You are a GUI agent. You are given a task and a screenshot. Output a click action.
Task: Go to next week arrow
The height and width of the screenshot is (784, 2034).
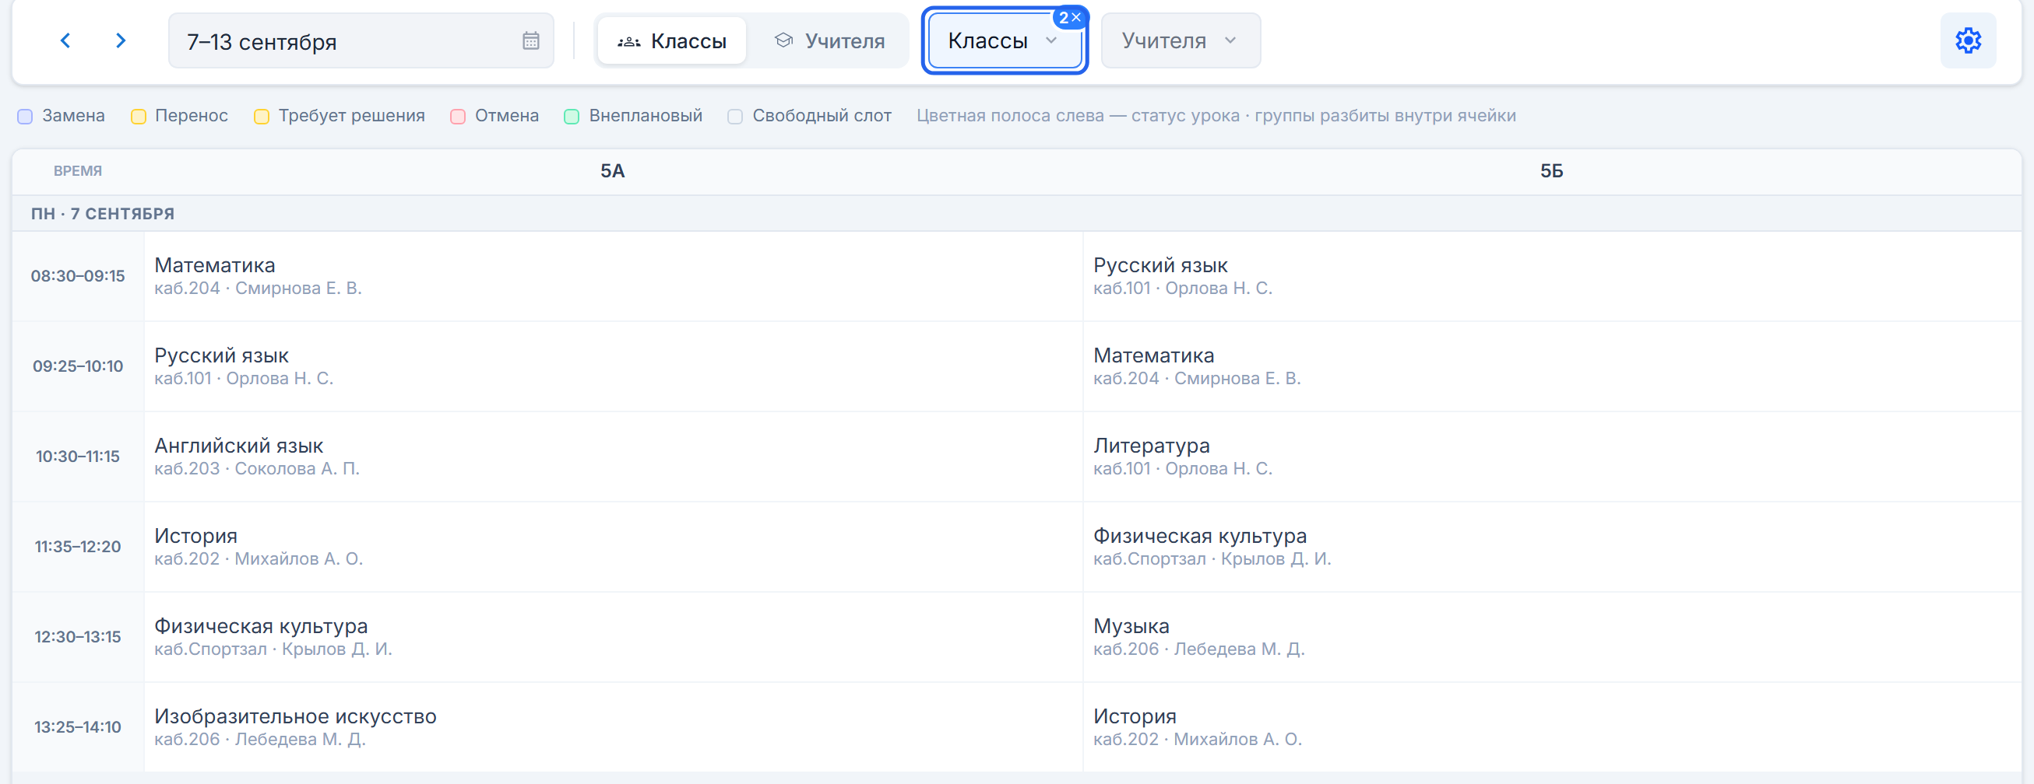(120, 40)
